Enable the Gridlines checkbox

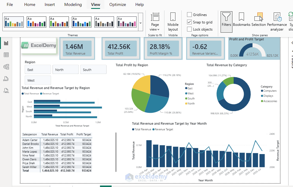(189, 15)
